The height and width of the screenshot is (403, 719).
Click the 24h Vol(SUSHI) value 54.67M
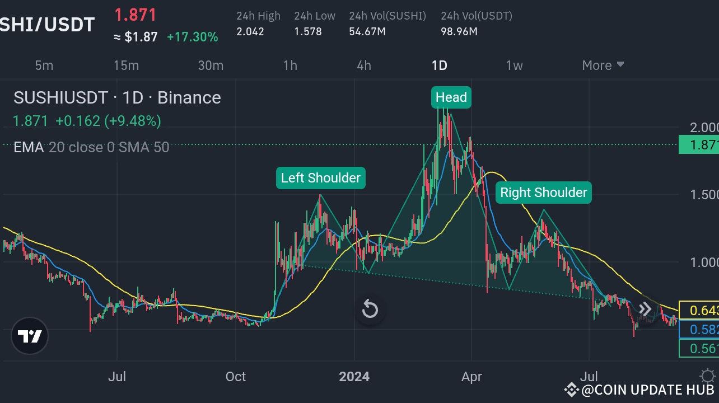coord(367,31)
